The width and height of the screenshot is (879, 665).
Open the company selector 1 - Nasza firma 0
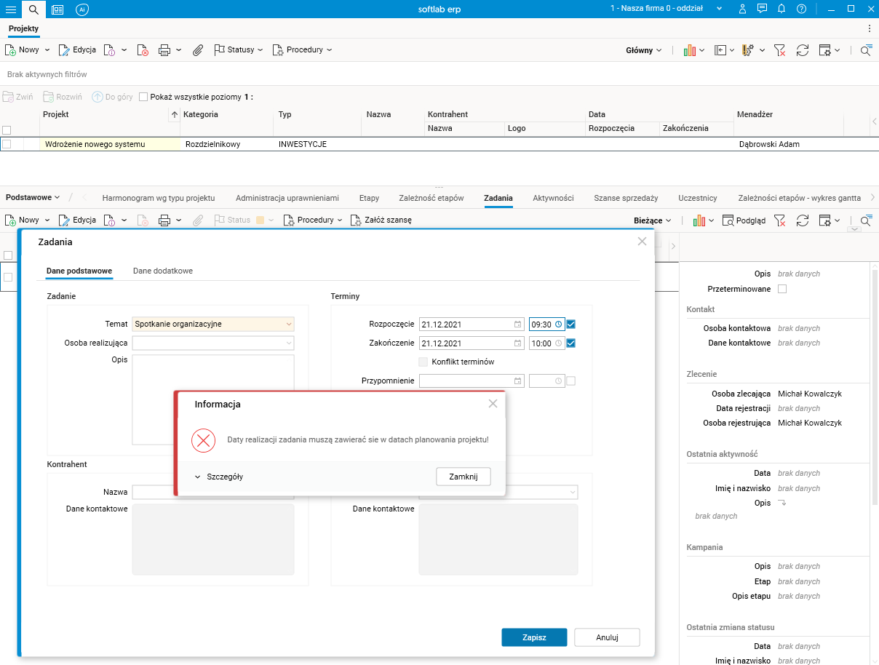667,9
